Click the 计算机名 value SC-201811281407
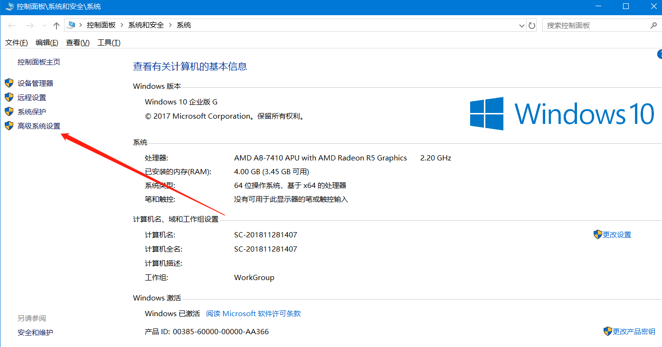 click(265, 235)
